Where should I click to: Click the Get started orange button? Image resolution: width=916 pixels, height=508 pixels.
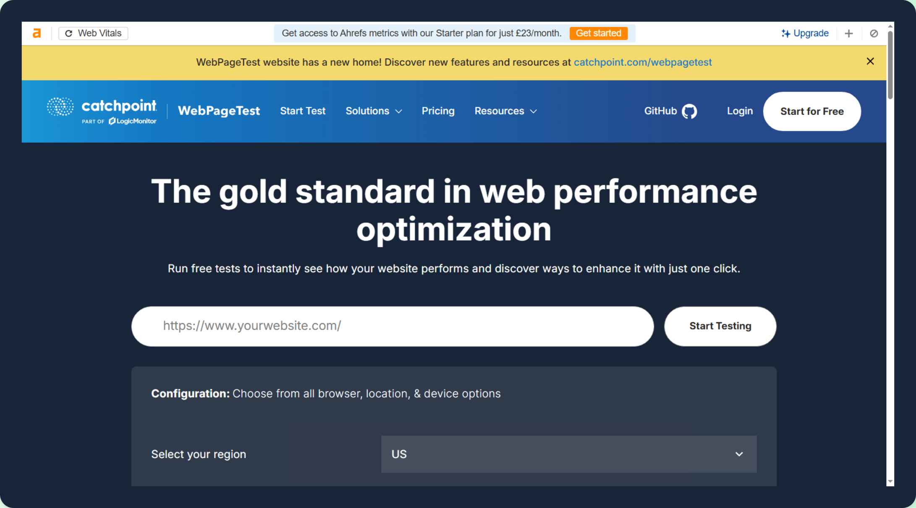click(598, 33)
